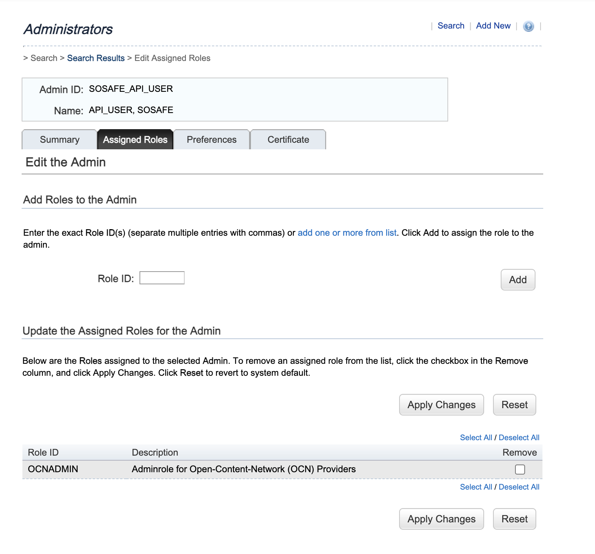Focus the Role ID input field
Screen dimensions: 595x554
[x=162, y=278]
